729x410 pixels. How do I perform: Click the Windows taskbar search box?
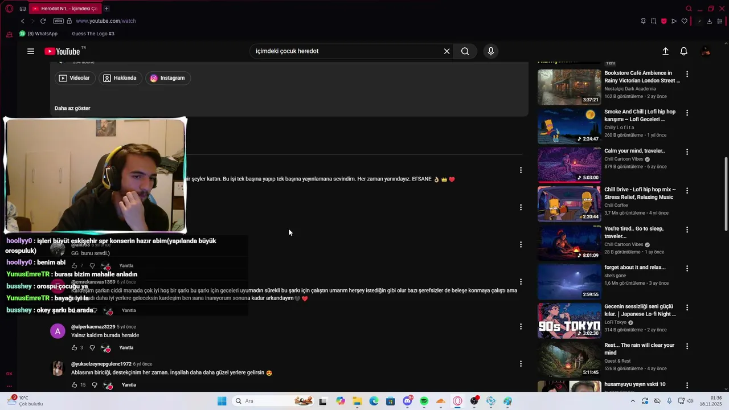[273, 401]
